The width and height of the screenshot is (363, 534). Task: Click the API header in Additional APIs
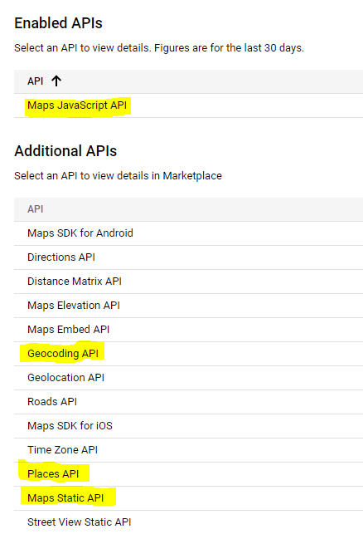coord(36,208)
